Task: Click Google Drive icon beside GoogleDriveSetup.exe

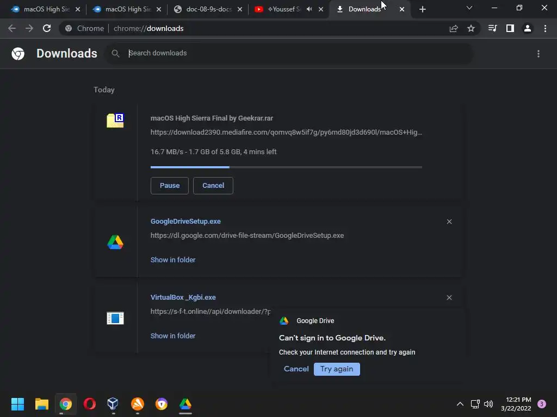Action: (x=115, y=242)
